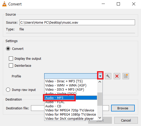
Task: Click the profile list scrollbar thumb
Action: click(100, 99)
